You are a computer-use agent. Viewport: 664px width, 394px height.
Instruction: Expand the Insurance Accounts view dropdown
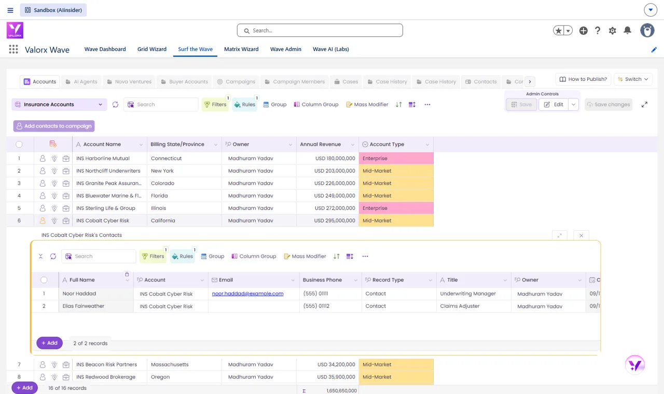[59, 105]
